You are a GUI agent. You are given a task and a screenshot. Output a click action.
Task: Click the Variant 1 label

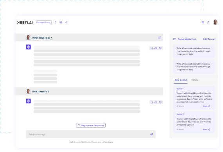pos(180,89)
